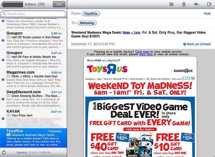Mark this message as Unread

point(197,44)
